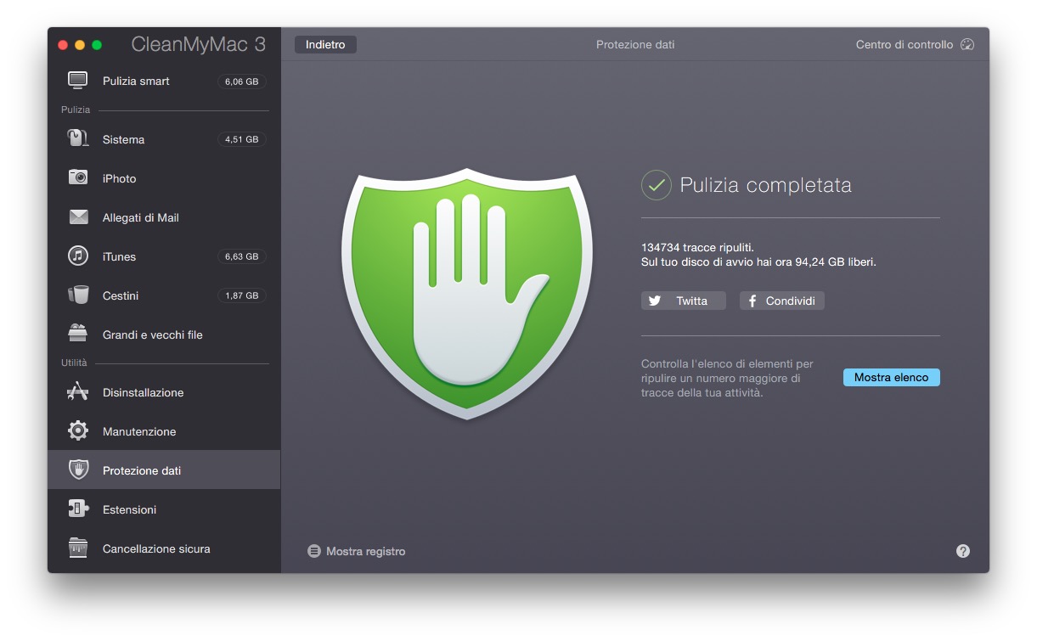Image resolution: width=1037 pixels, height=641 pixels.
Task: Click the iTunes music note icon
Action: point(78,256)
